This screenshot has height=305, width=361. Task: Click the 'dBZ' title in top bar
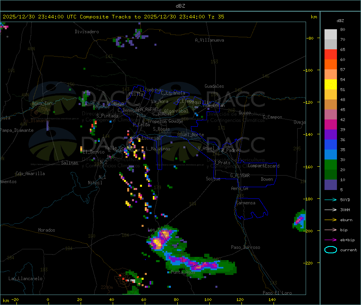180,6
